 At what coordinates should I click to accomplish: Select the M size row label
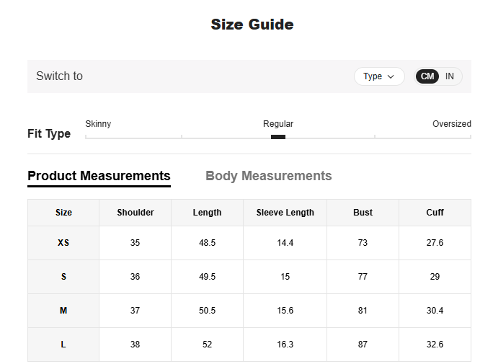pos(63,311)
